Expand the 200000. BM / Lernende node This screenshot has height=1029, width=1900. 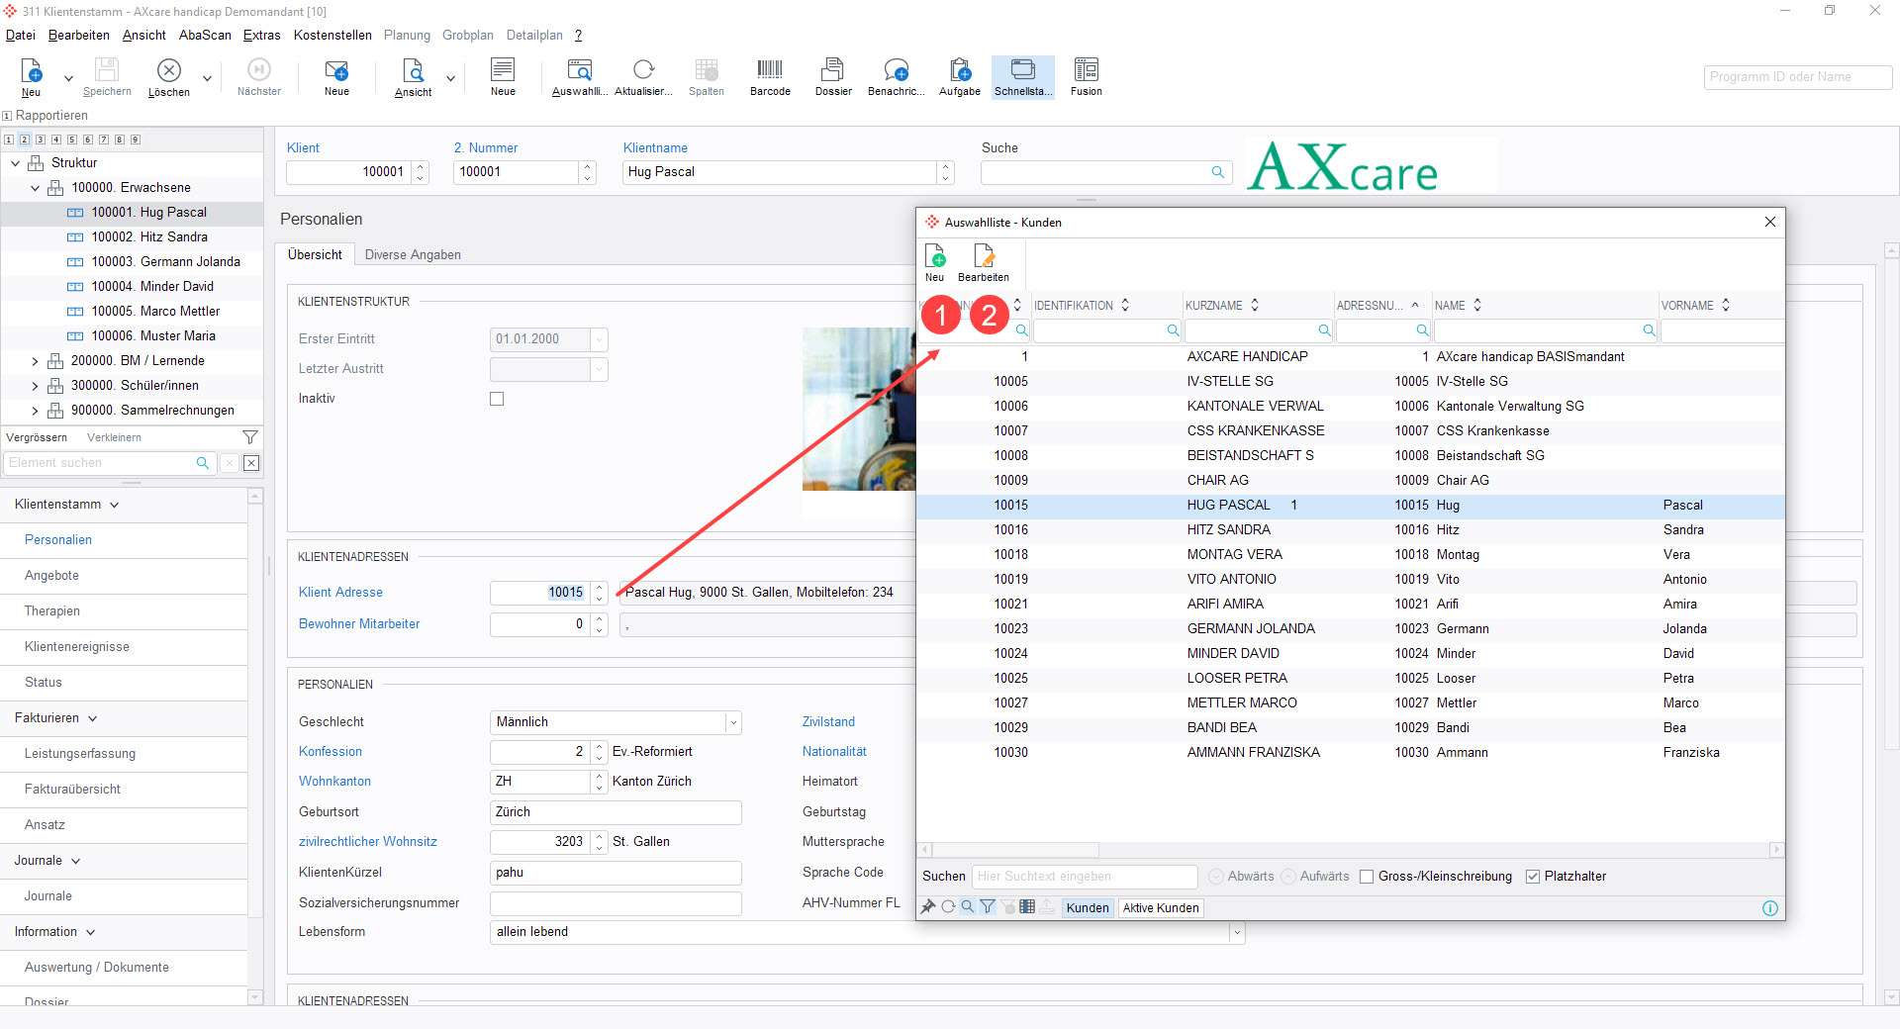[x=35, y=361]
